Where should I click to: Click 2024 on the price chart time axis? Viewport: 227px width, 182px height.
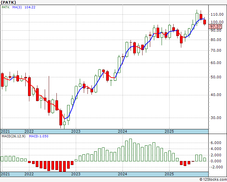[123, 131]
